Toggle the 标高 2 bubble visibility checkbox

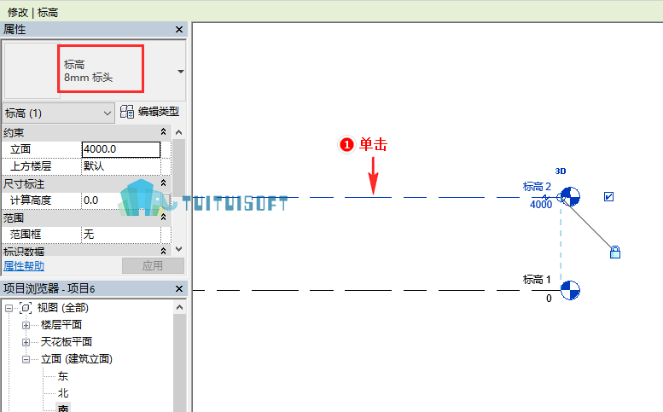[608, 196]
